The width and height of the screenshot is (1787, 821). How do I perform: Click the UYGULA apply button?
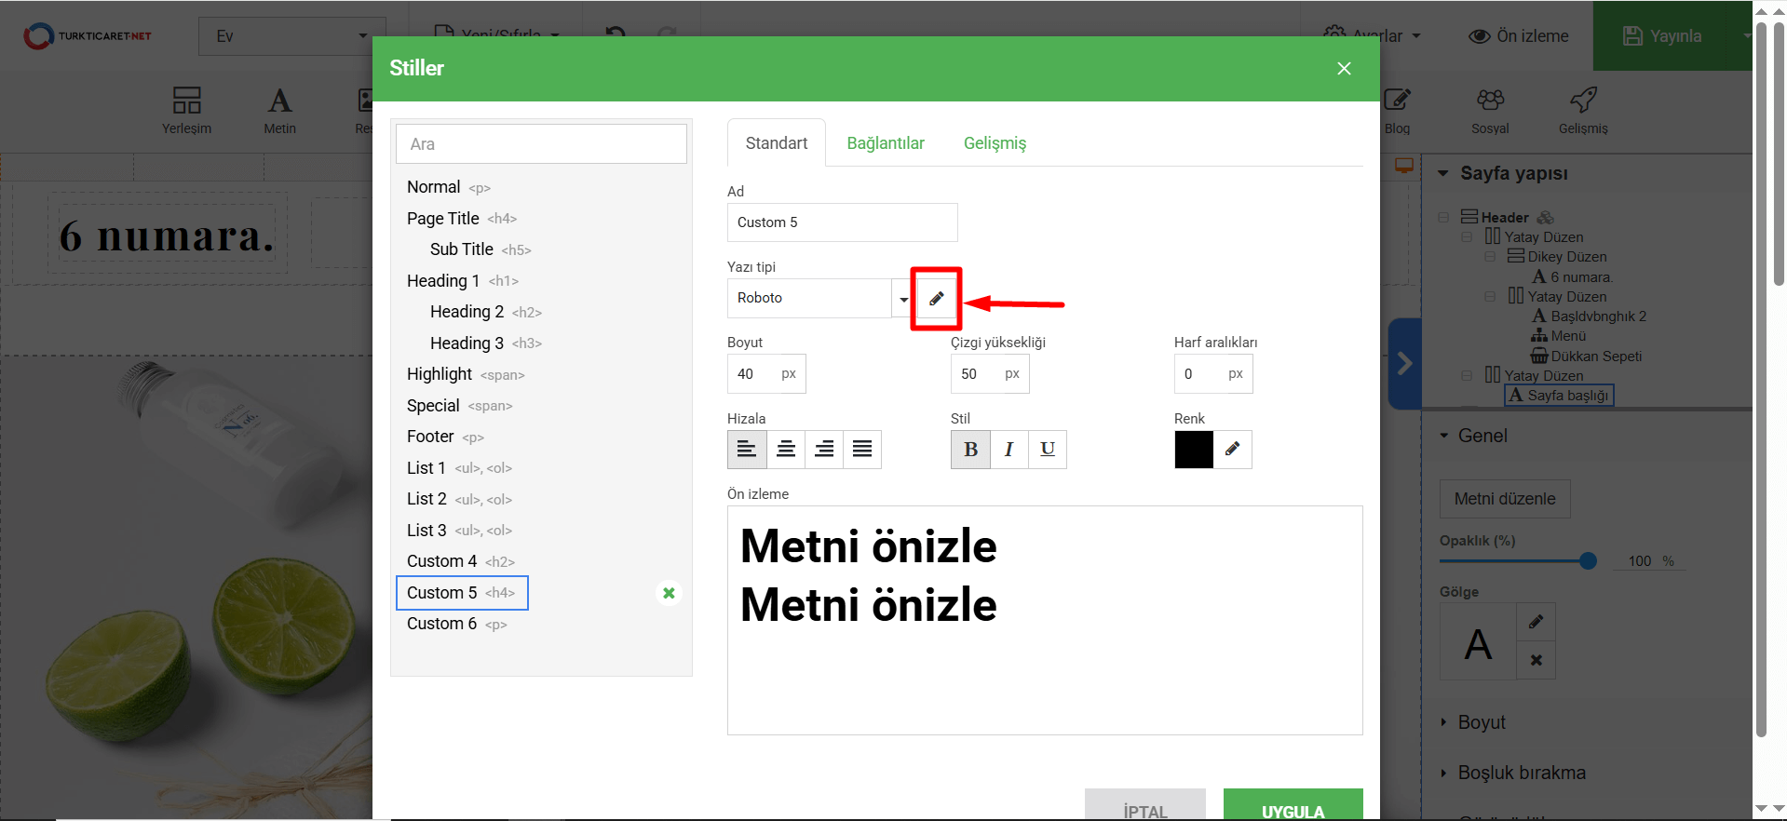[x=1293, y=807]
